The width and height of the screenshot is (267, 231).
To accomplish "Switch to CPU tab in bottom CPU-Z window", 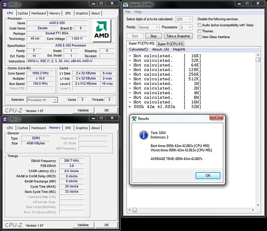I will 10,128.
